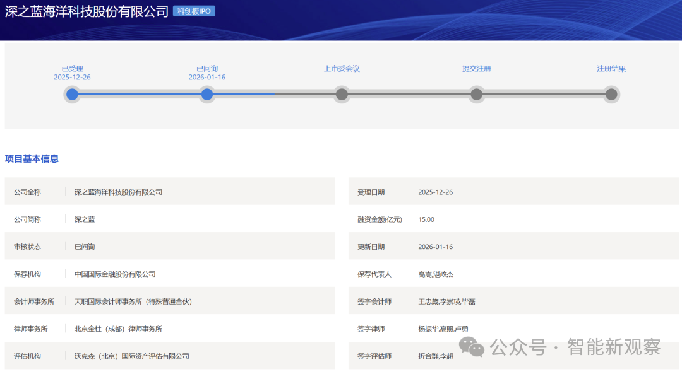Click the 公司全称 value in the table

point(118,192)
